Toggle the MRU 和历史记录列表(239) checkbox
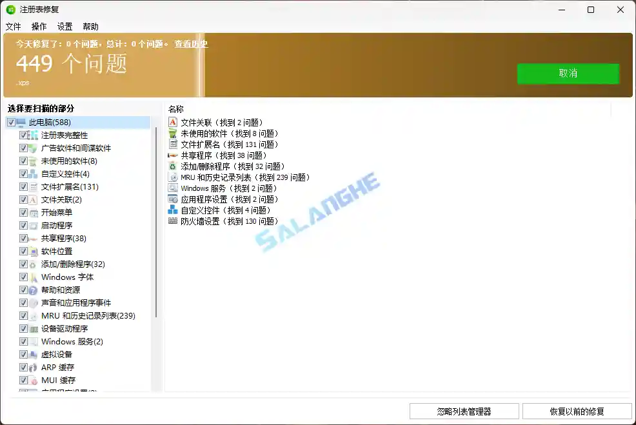 (23, 315)
